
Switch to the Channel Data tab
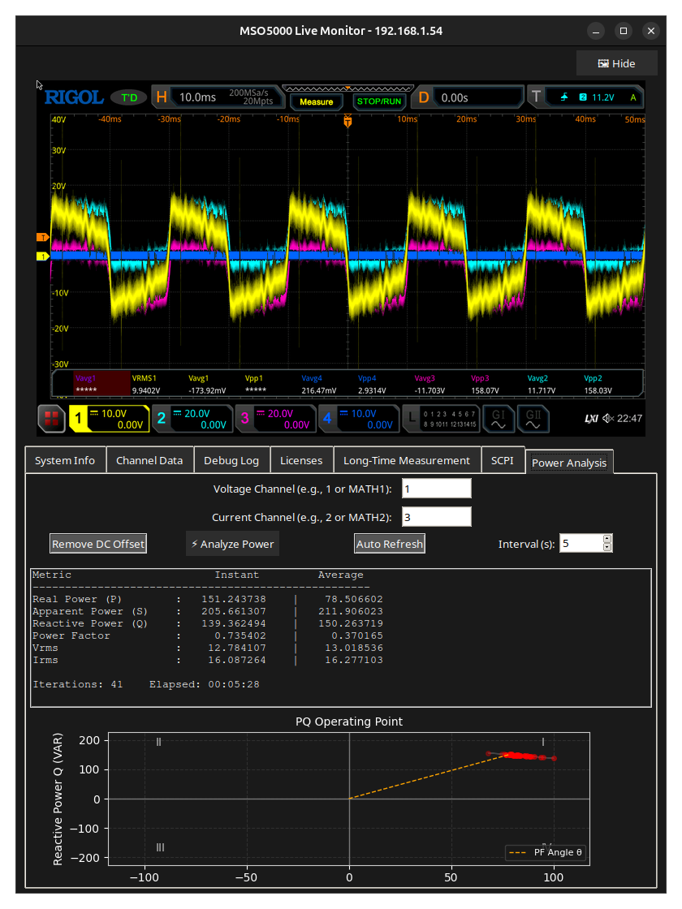pos(149,460)
